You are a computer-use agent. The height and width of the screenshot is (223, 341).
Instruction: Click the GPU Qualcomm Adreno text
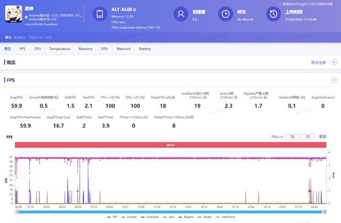pyautogui.click(x=136, y=28)
